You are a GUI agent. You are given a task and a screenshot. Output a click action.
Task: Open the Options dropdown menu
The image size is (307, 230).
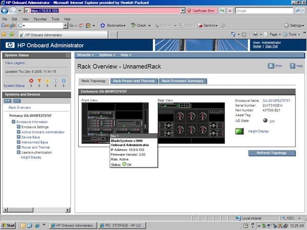pos(107,55)
